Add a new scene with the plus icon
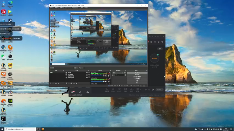Image resolution: width=234 pixels, height=131 pixels. click(x=51, y=83)
